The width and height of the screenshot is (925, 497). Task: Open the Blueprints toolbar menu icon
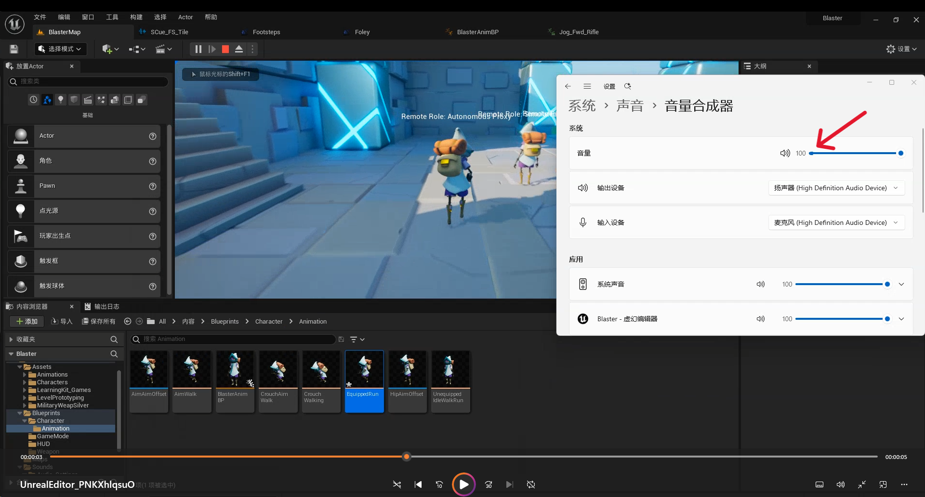(x=137, y=49)
